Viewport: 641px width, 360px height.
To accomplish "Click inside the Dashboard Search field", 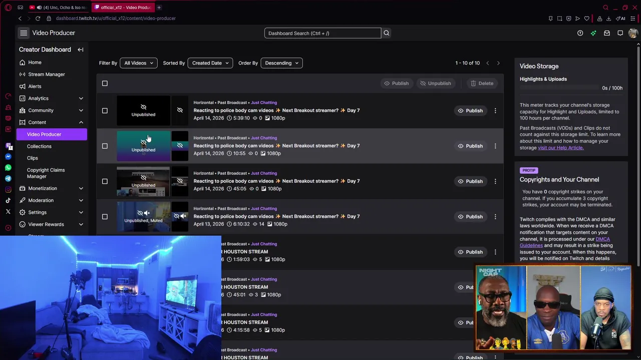I will point(323,33).
